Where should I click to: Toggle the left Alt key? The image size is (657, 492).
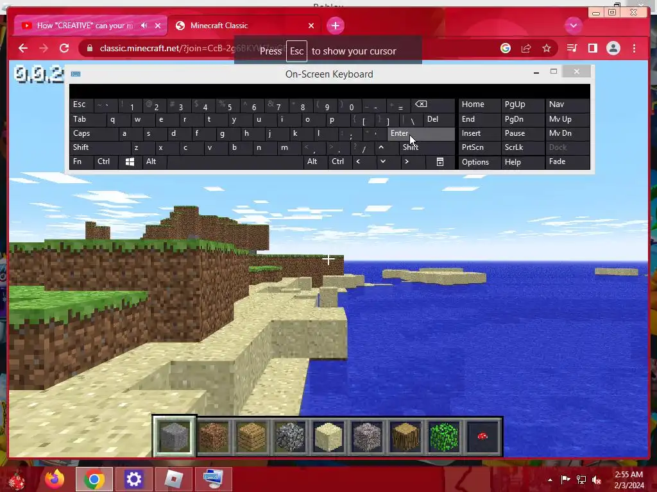tap(154, 161)
